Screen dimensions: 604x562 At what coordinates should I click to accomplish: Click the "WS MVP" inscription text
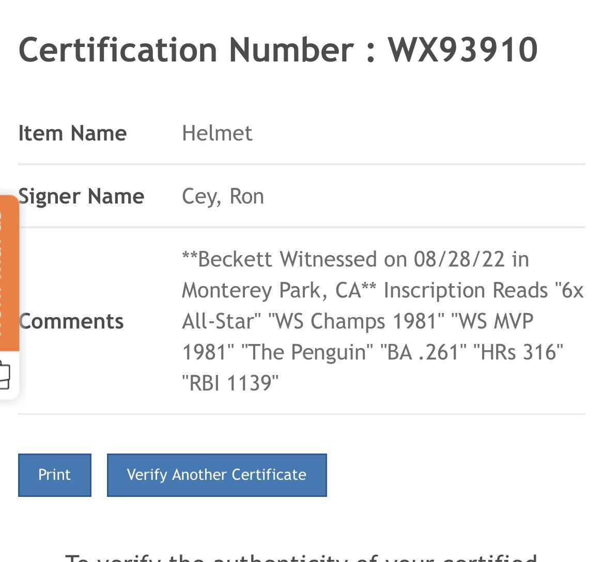[x=492, y=321]
